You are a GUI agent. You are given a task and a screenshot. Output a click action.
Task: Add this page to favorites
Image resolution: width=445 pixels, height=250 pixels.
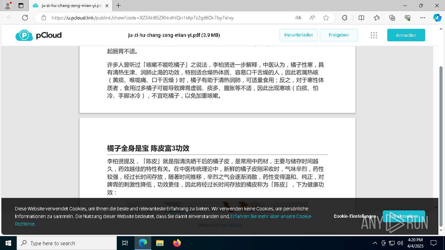click(x=326, y=18)
